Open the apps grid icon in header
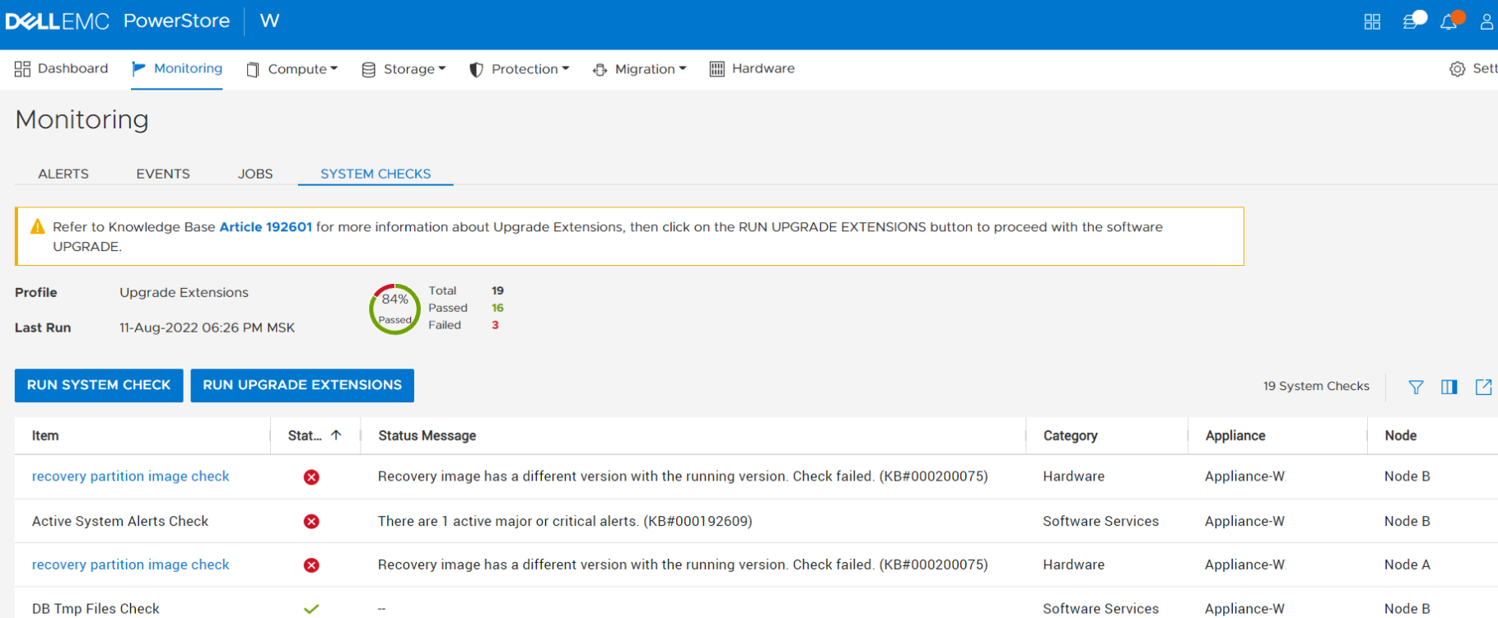The image size is (1498, 618). tap(1372, 22)
